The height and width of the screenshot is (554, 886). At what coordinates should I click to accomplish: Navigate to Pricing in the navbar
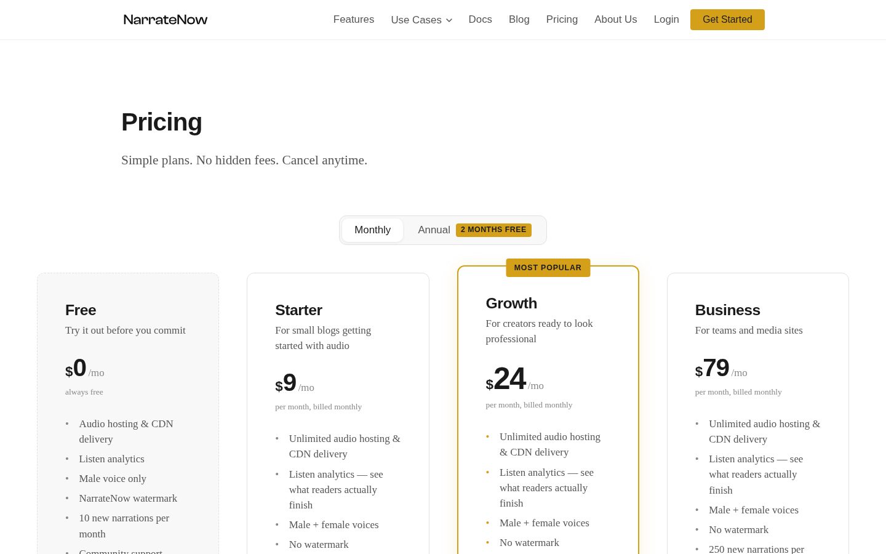(562, 20)
